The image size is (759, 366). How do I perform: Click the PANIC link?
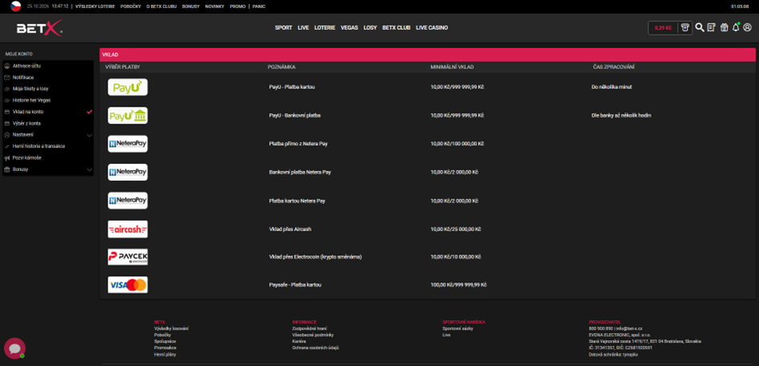pos(259,6)
